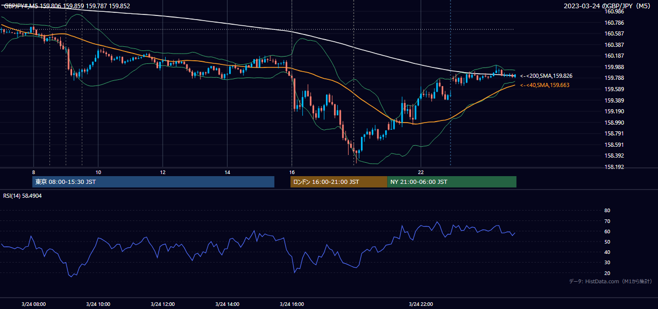Viewport: 658px width, 309px height.
Task: Click hour marker 12 on price chart axis
Action: tap(163, 172)
